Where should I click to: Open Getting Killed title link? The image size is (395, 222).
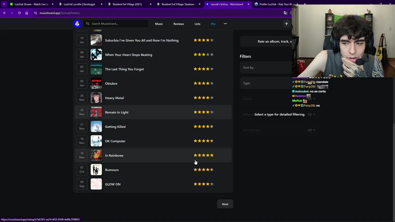(115, 127)
